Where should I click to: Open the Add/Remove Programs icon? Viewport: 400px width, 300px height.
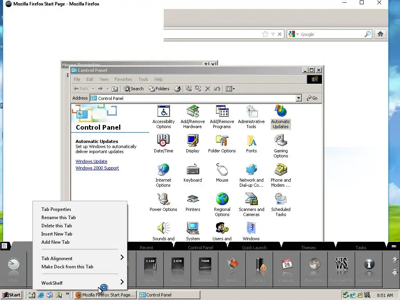click(222, 117)
